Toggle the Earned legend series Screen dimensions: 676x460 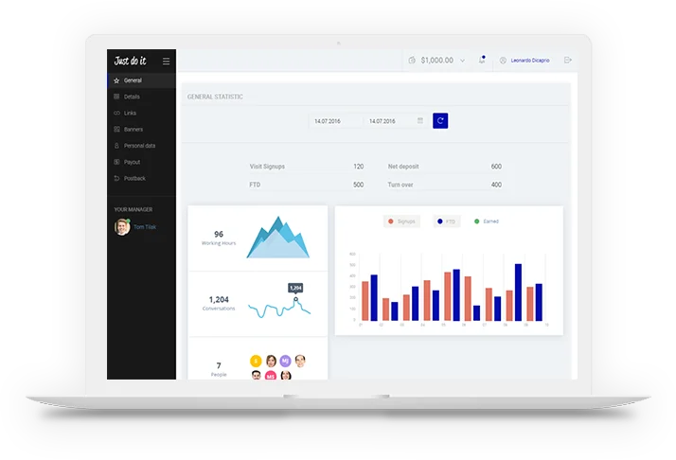tap(487, 221)
